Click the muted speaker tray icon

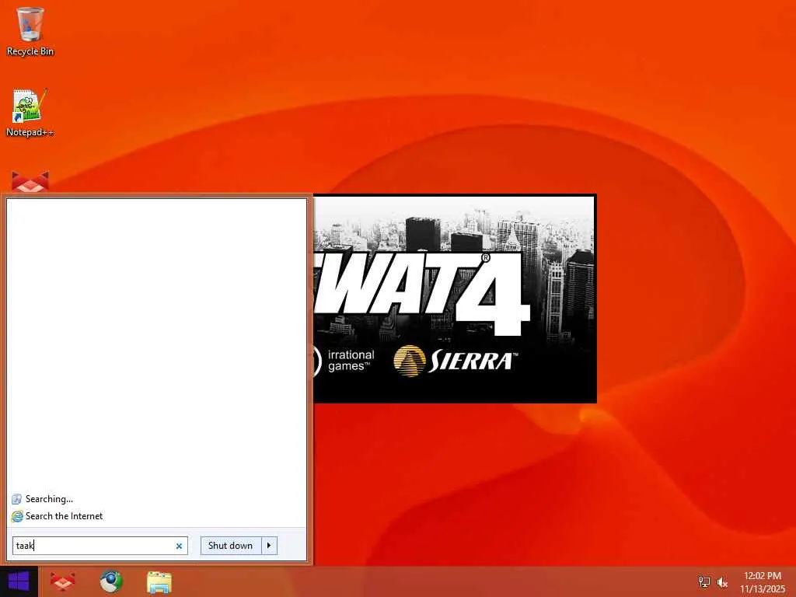pyautogui.click(x=722, y=581)
